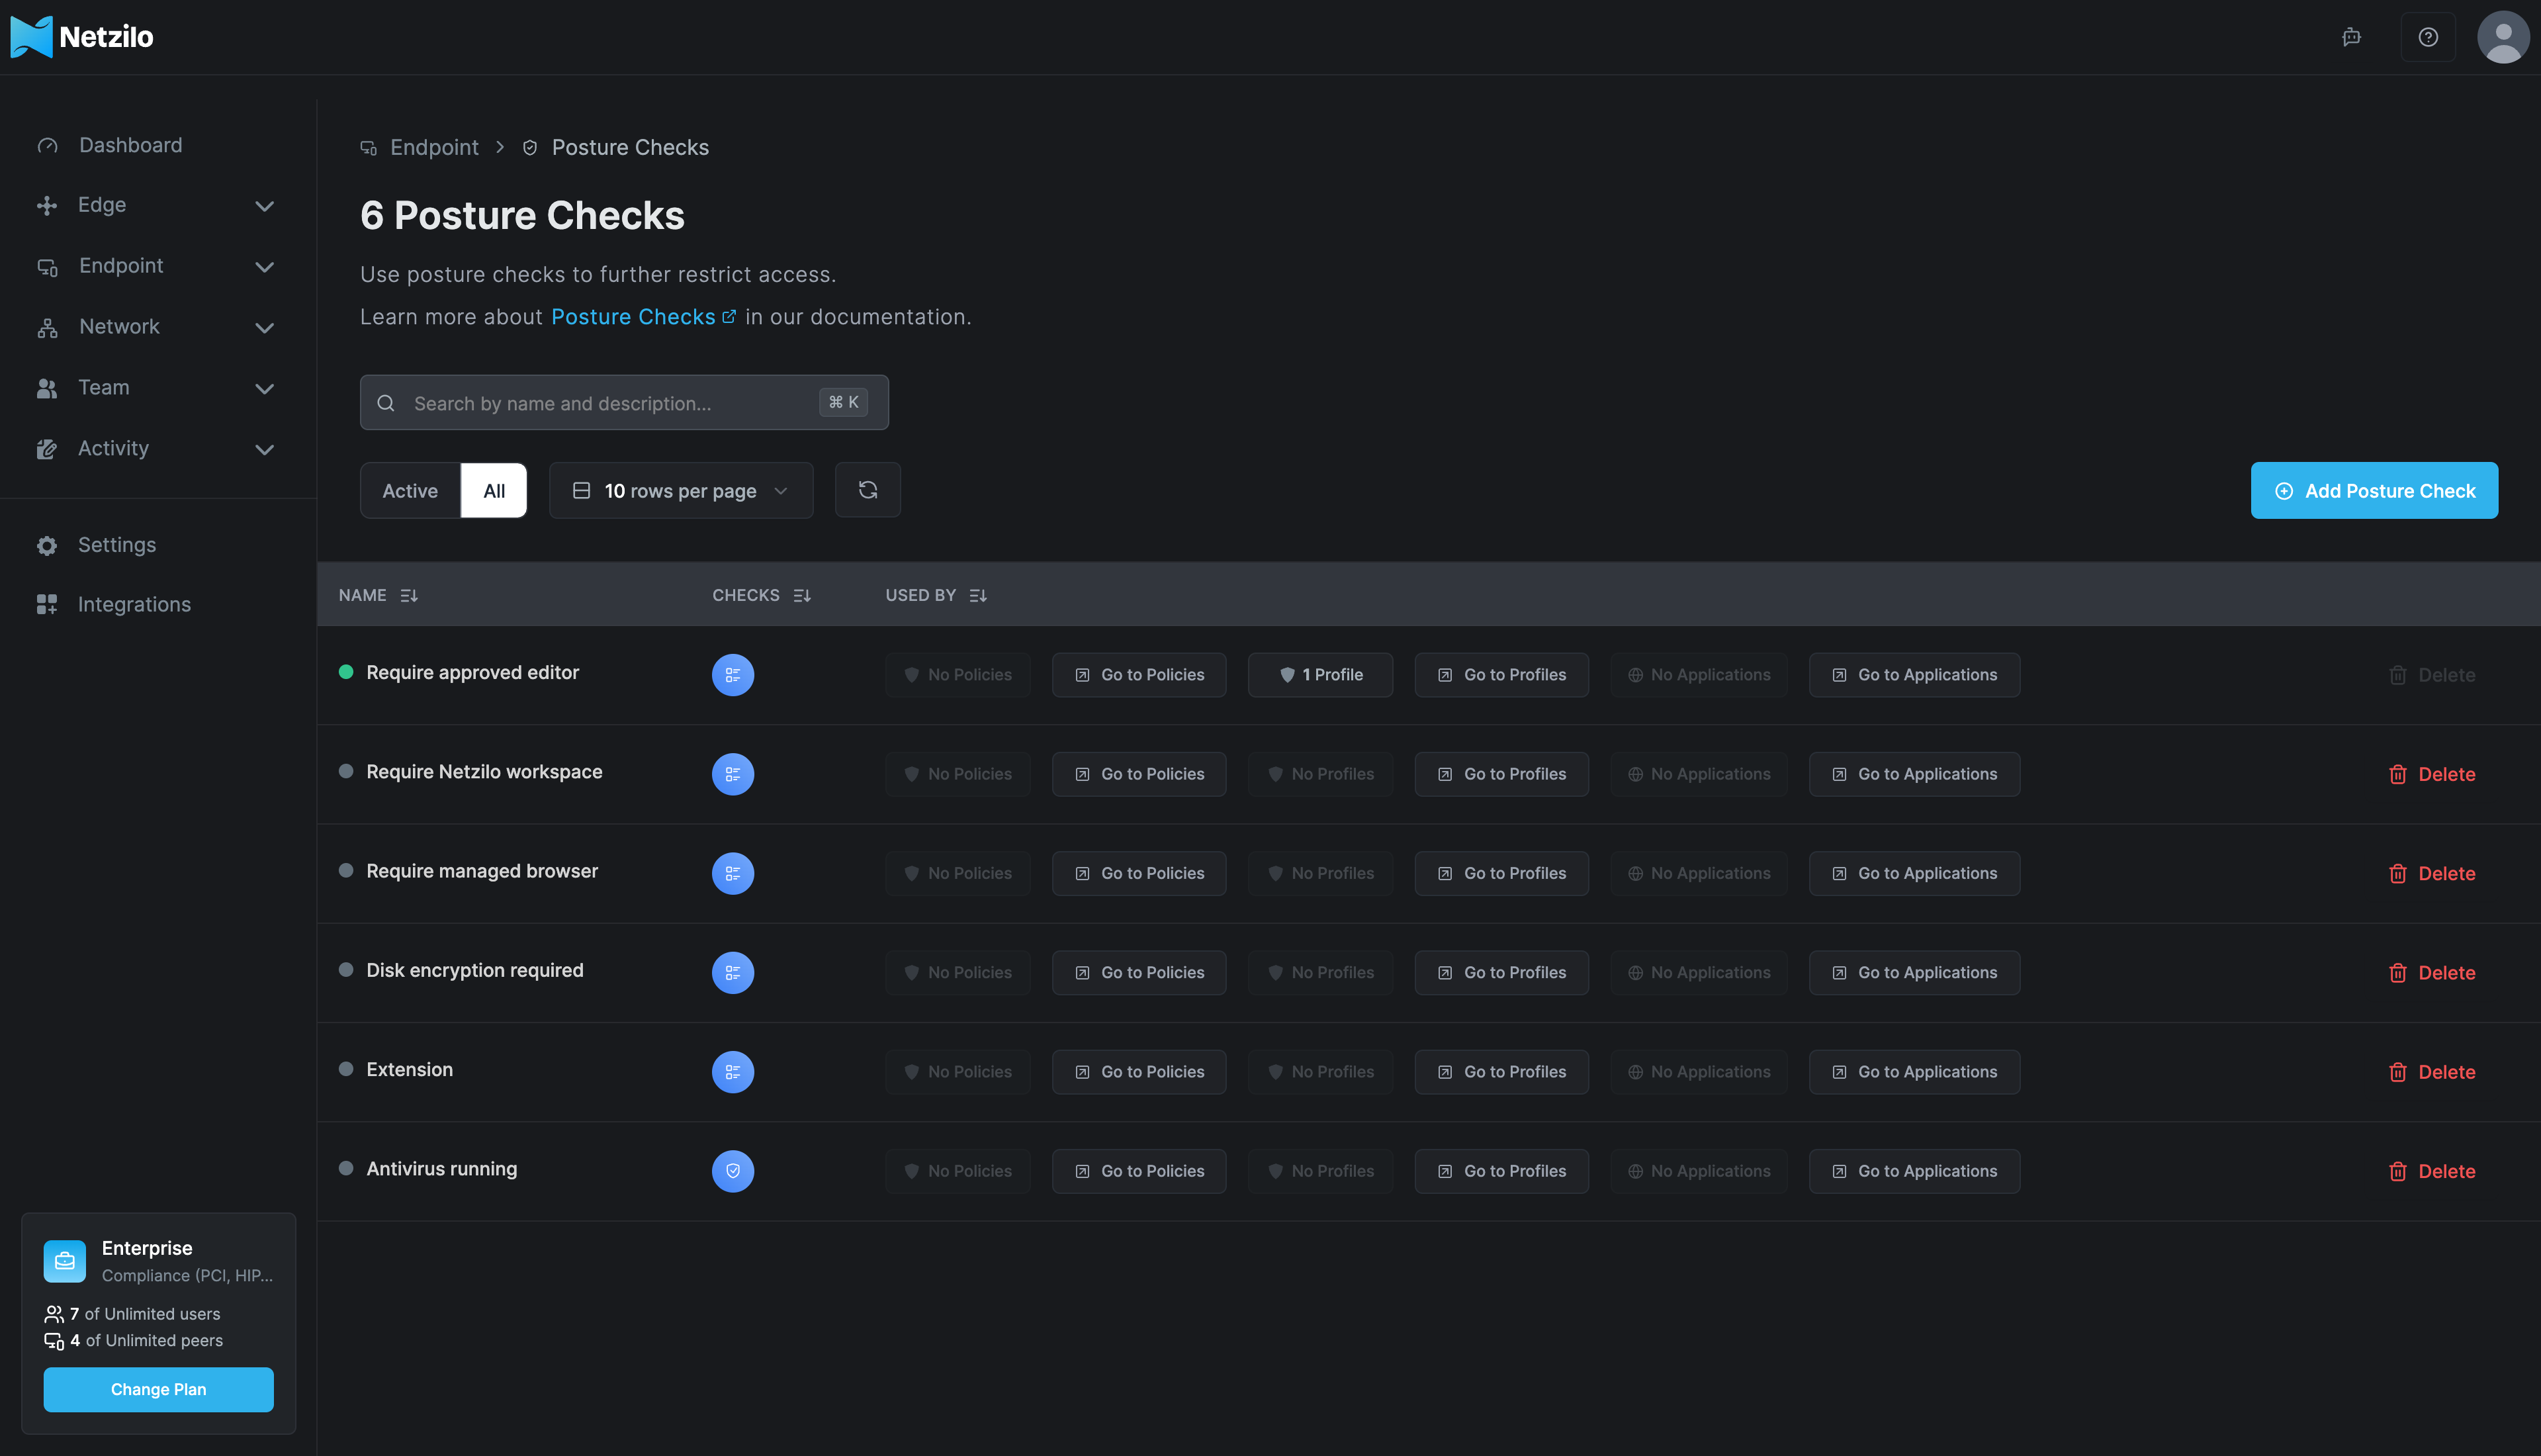Viewport: 2541px width, 1456px height.
Task: Click the Settings gear icon in sidebar
Action: [x=47, y=545]
